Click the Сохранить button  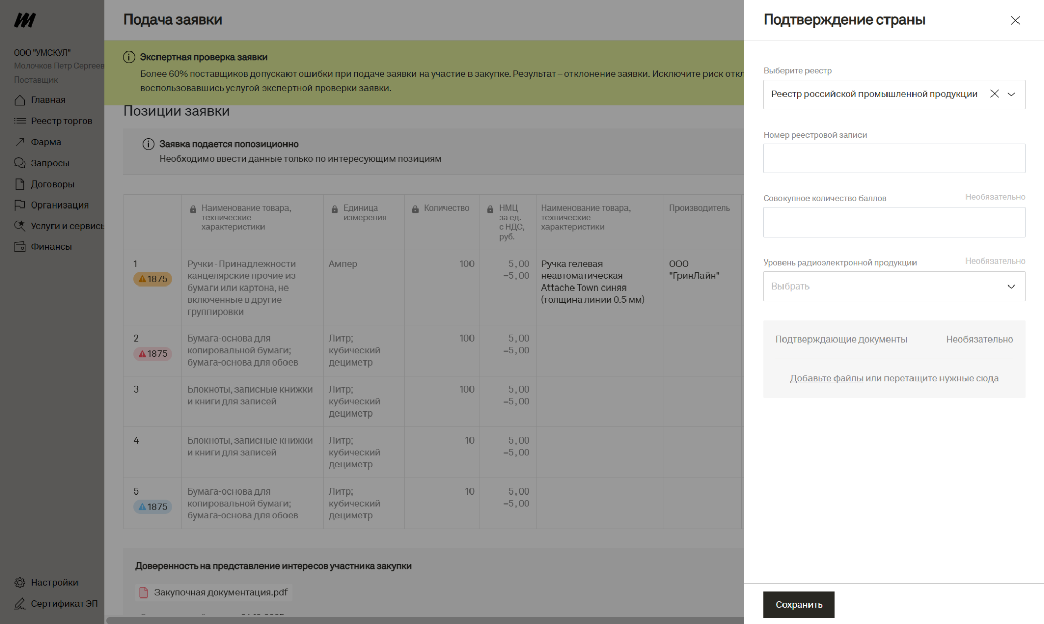point(798,605)
